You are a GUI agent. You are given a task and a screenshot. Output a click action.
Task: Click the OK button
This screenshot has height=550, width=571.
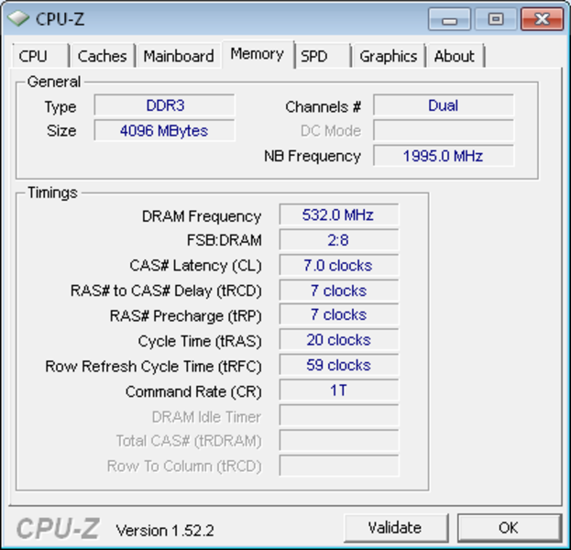click(x=509, y=528)
